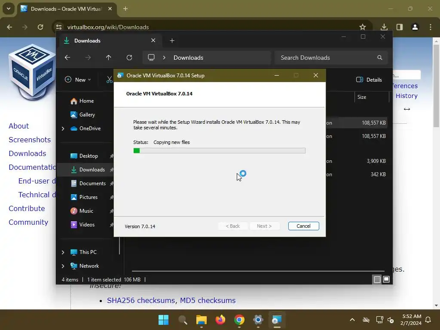
Task: Open MD5 checksums link
Action: (208, 300)
